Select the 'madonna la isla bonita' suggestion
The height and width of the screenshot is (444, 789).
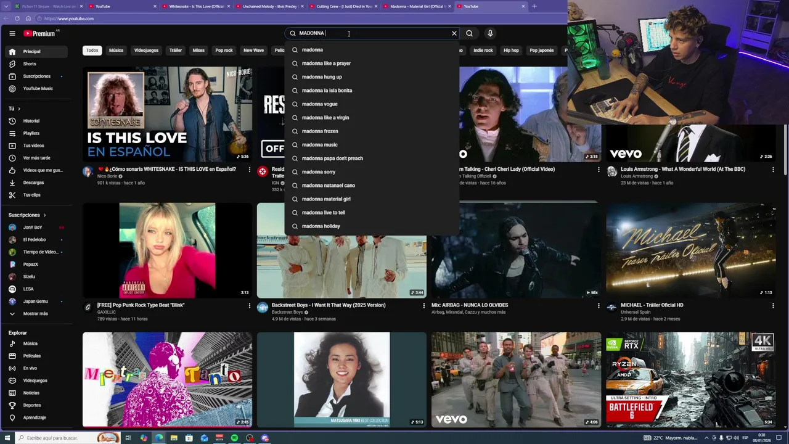click(x=372, y=91)
